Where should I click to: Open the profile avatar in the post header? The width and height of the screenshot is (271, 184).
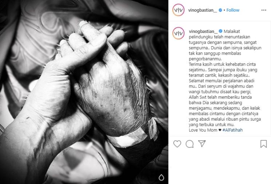tap(178, 10)
